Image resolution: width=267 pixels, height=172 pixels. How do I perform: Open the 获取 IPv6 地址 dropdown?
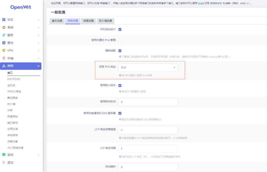[x=148, y=67]
